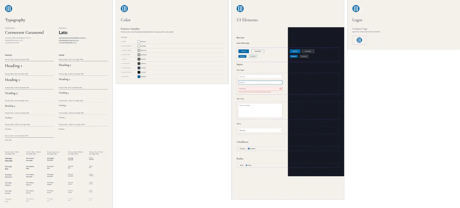Click the variable icon beside Brand Blue
Image resolution: width=460 pixels, height=208 pixels.
pos(121,77)
